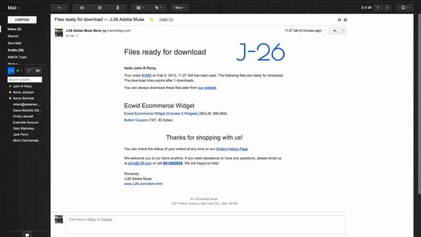Download the Button Coupon file
Image resolution: width=421 pixels, height=237 pixels.
136,120
